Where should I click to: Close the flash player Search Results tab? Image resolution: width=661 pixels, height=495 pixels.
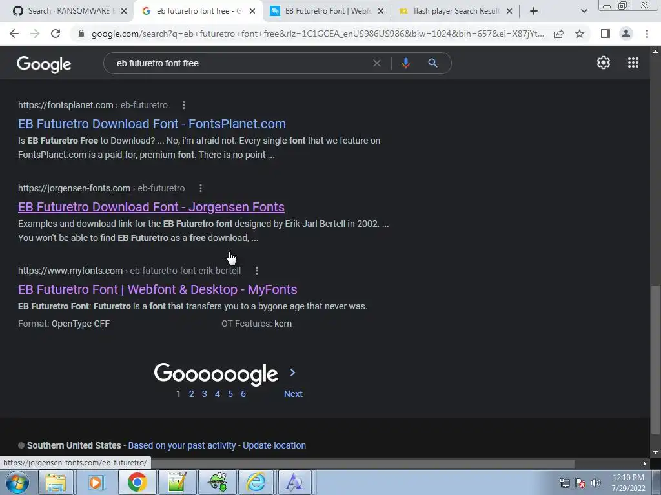(x=509, y=11)
